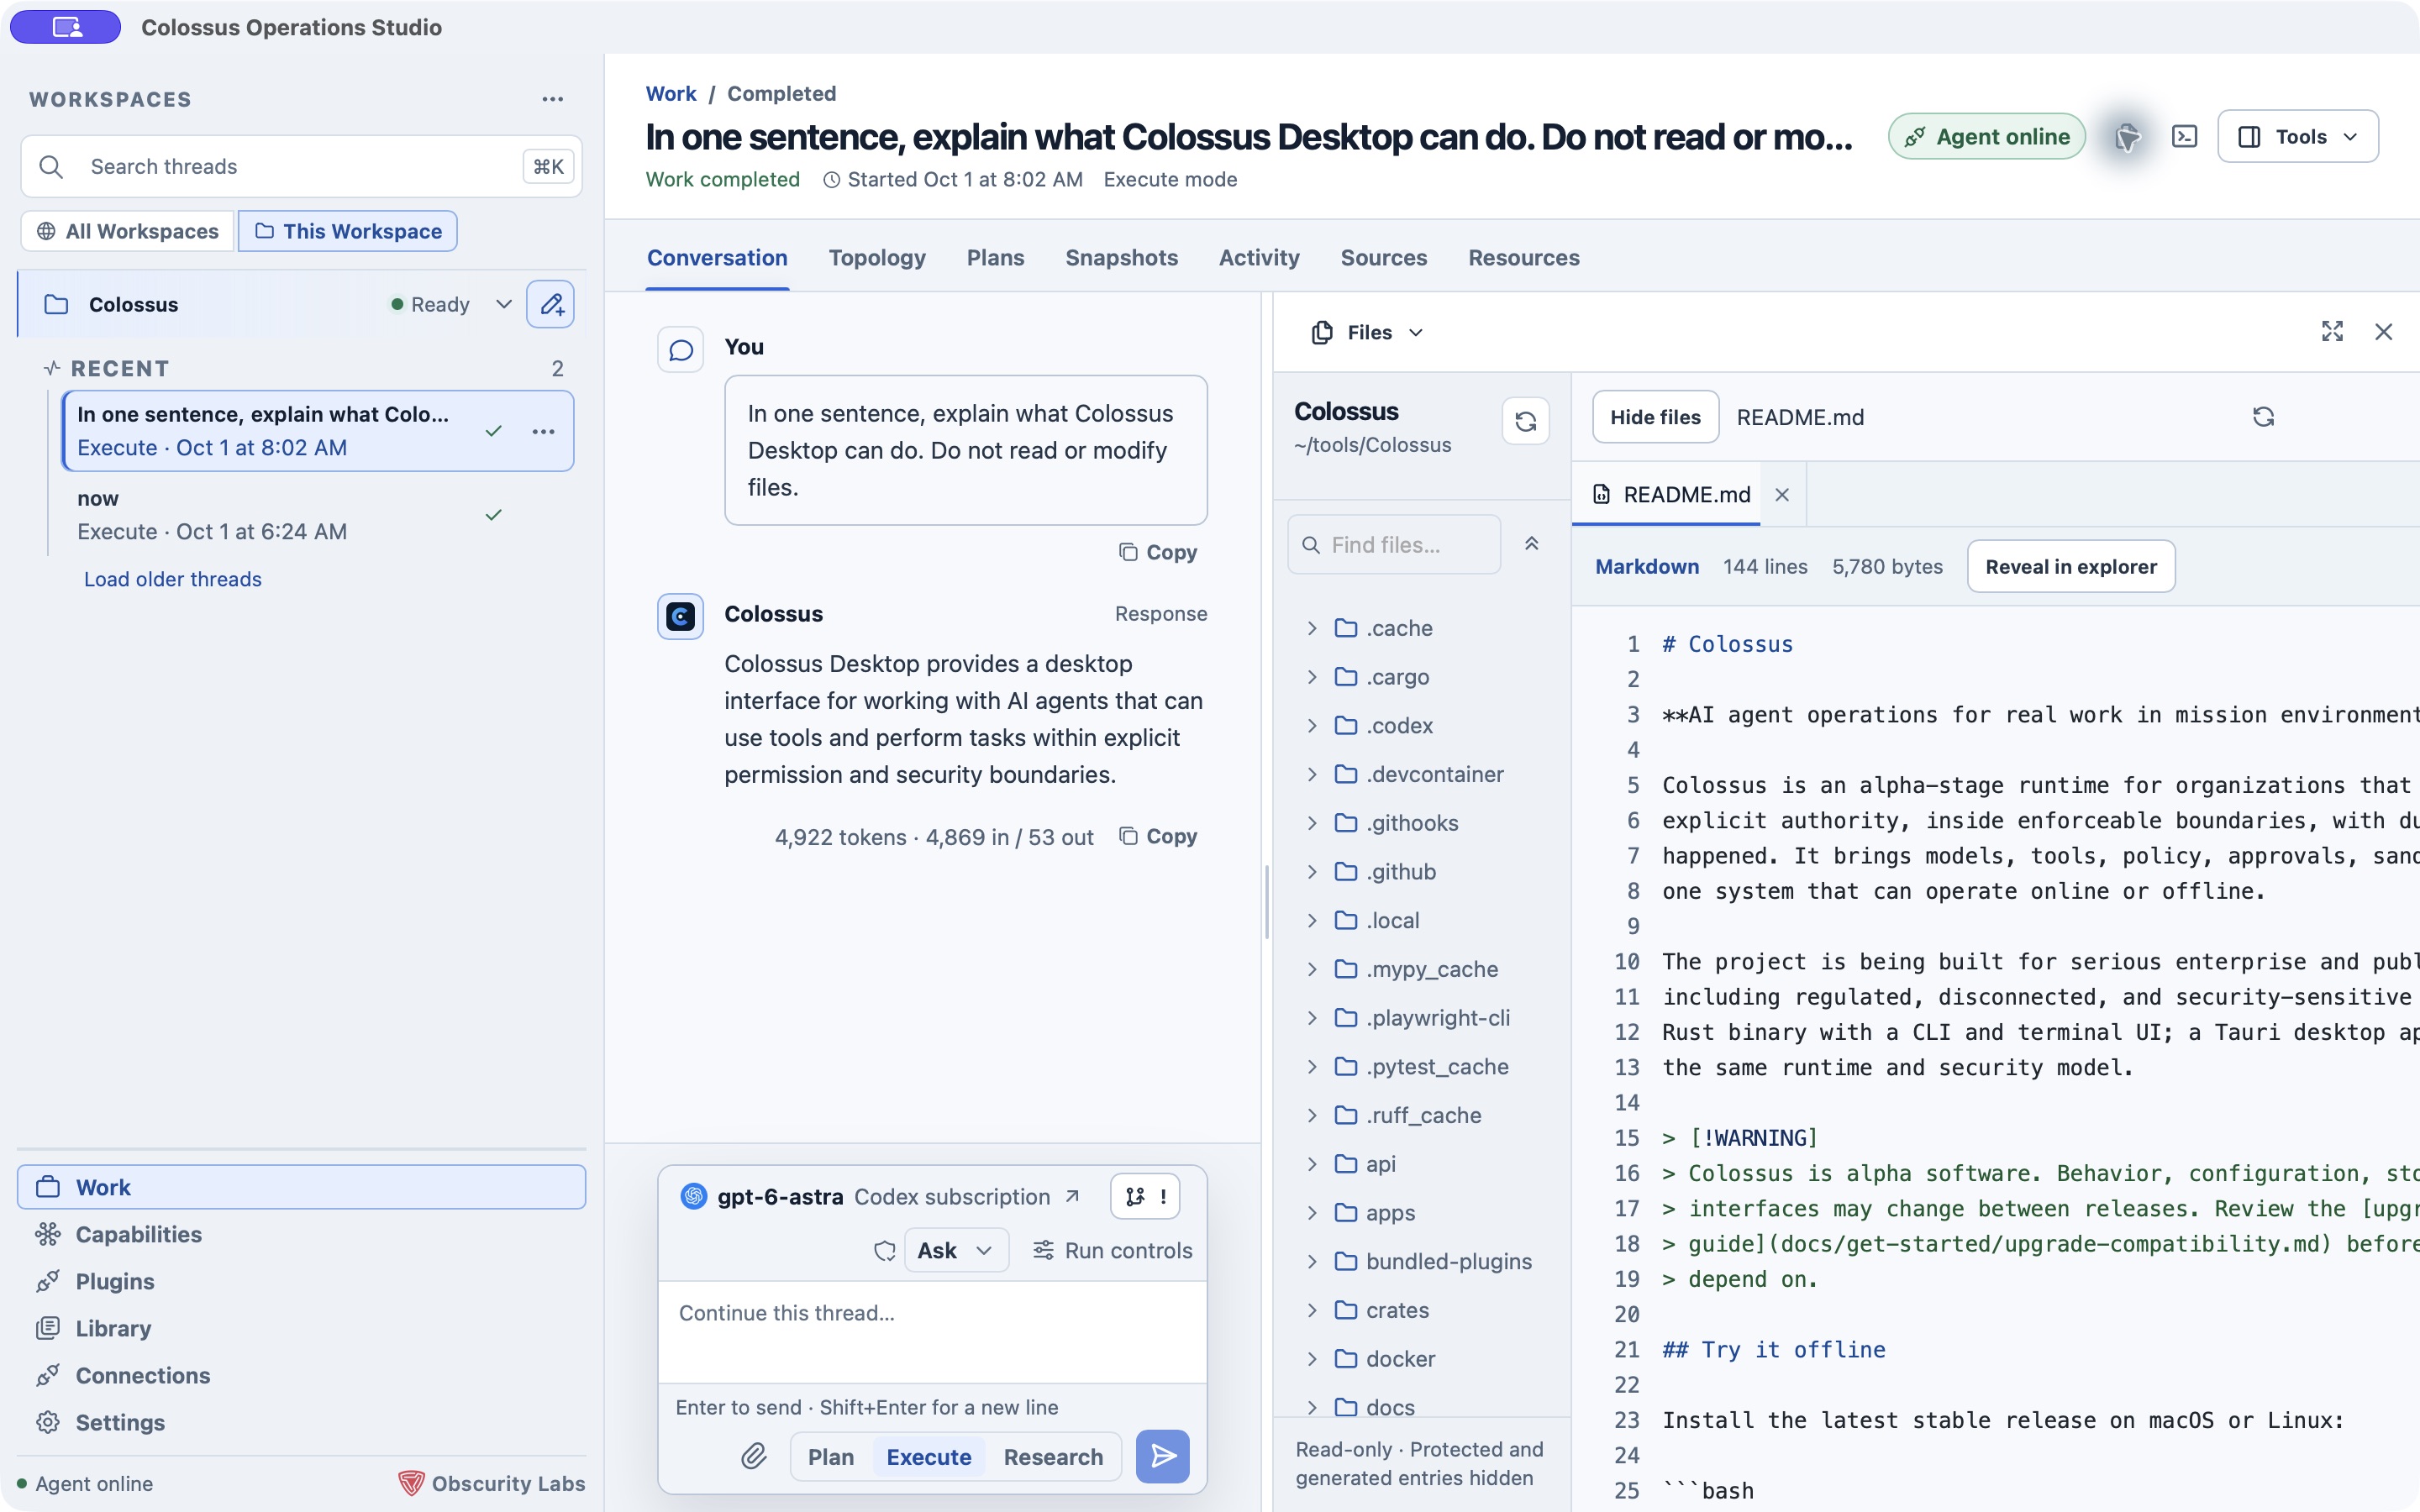Open the Ask permission dropdown

pos(955,1250)
